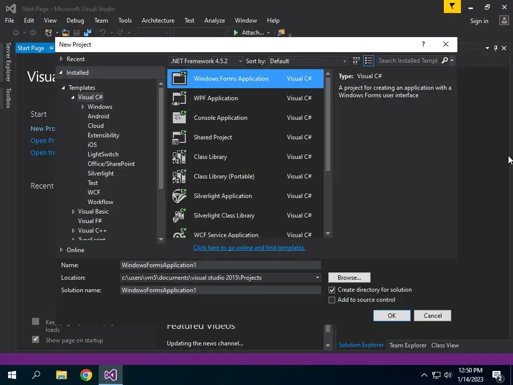513x385 pixels.
Task: Click the Solution name input field
Action: pyautogui.click(x=220, y=290)
